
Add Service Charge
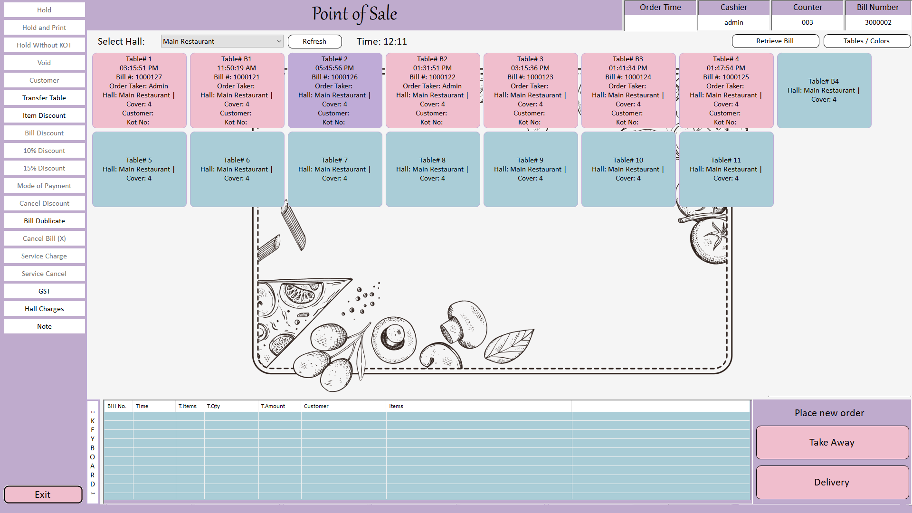[x=45, y=256]
